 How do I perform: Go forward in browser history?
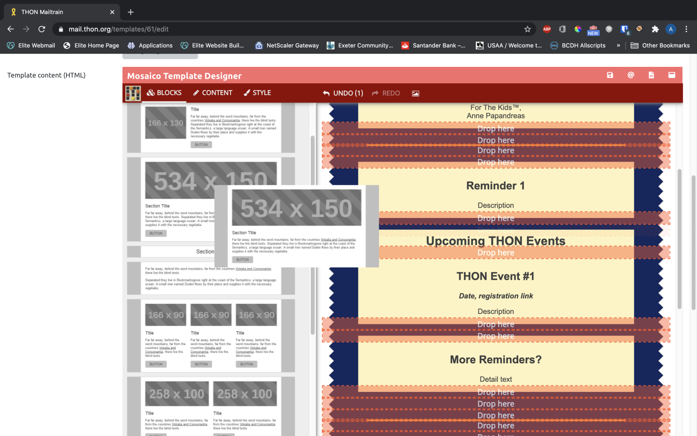click(x=26, y=29)
